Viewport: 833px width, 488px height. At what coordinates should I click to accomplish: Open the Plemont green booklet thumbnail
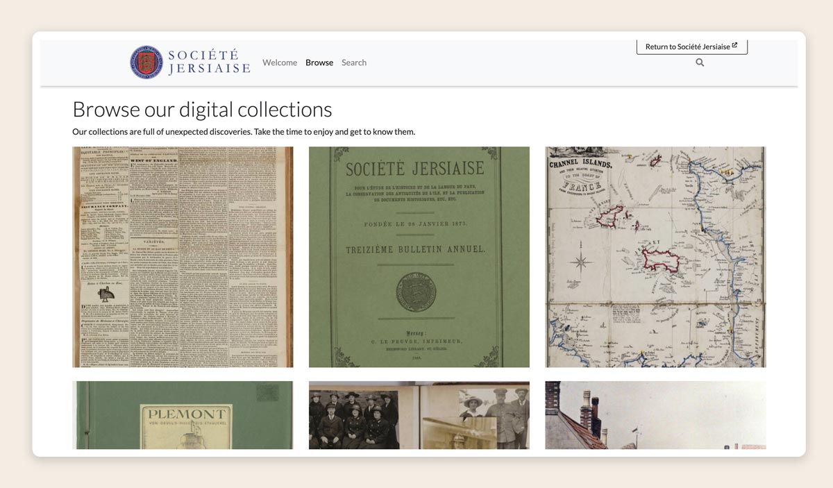(x=183, y=415)
